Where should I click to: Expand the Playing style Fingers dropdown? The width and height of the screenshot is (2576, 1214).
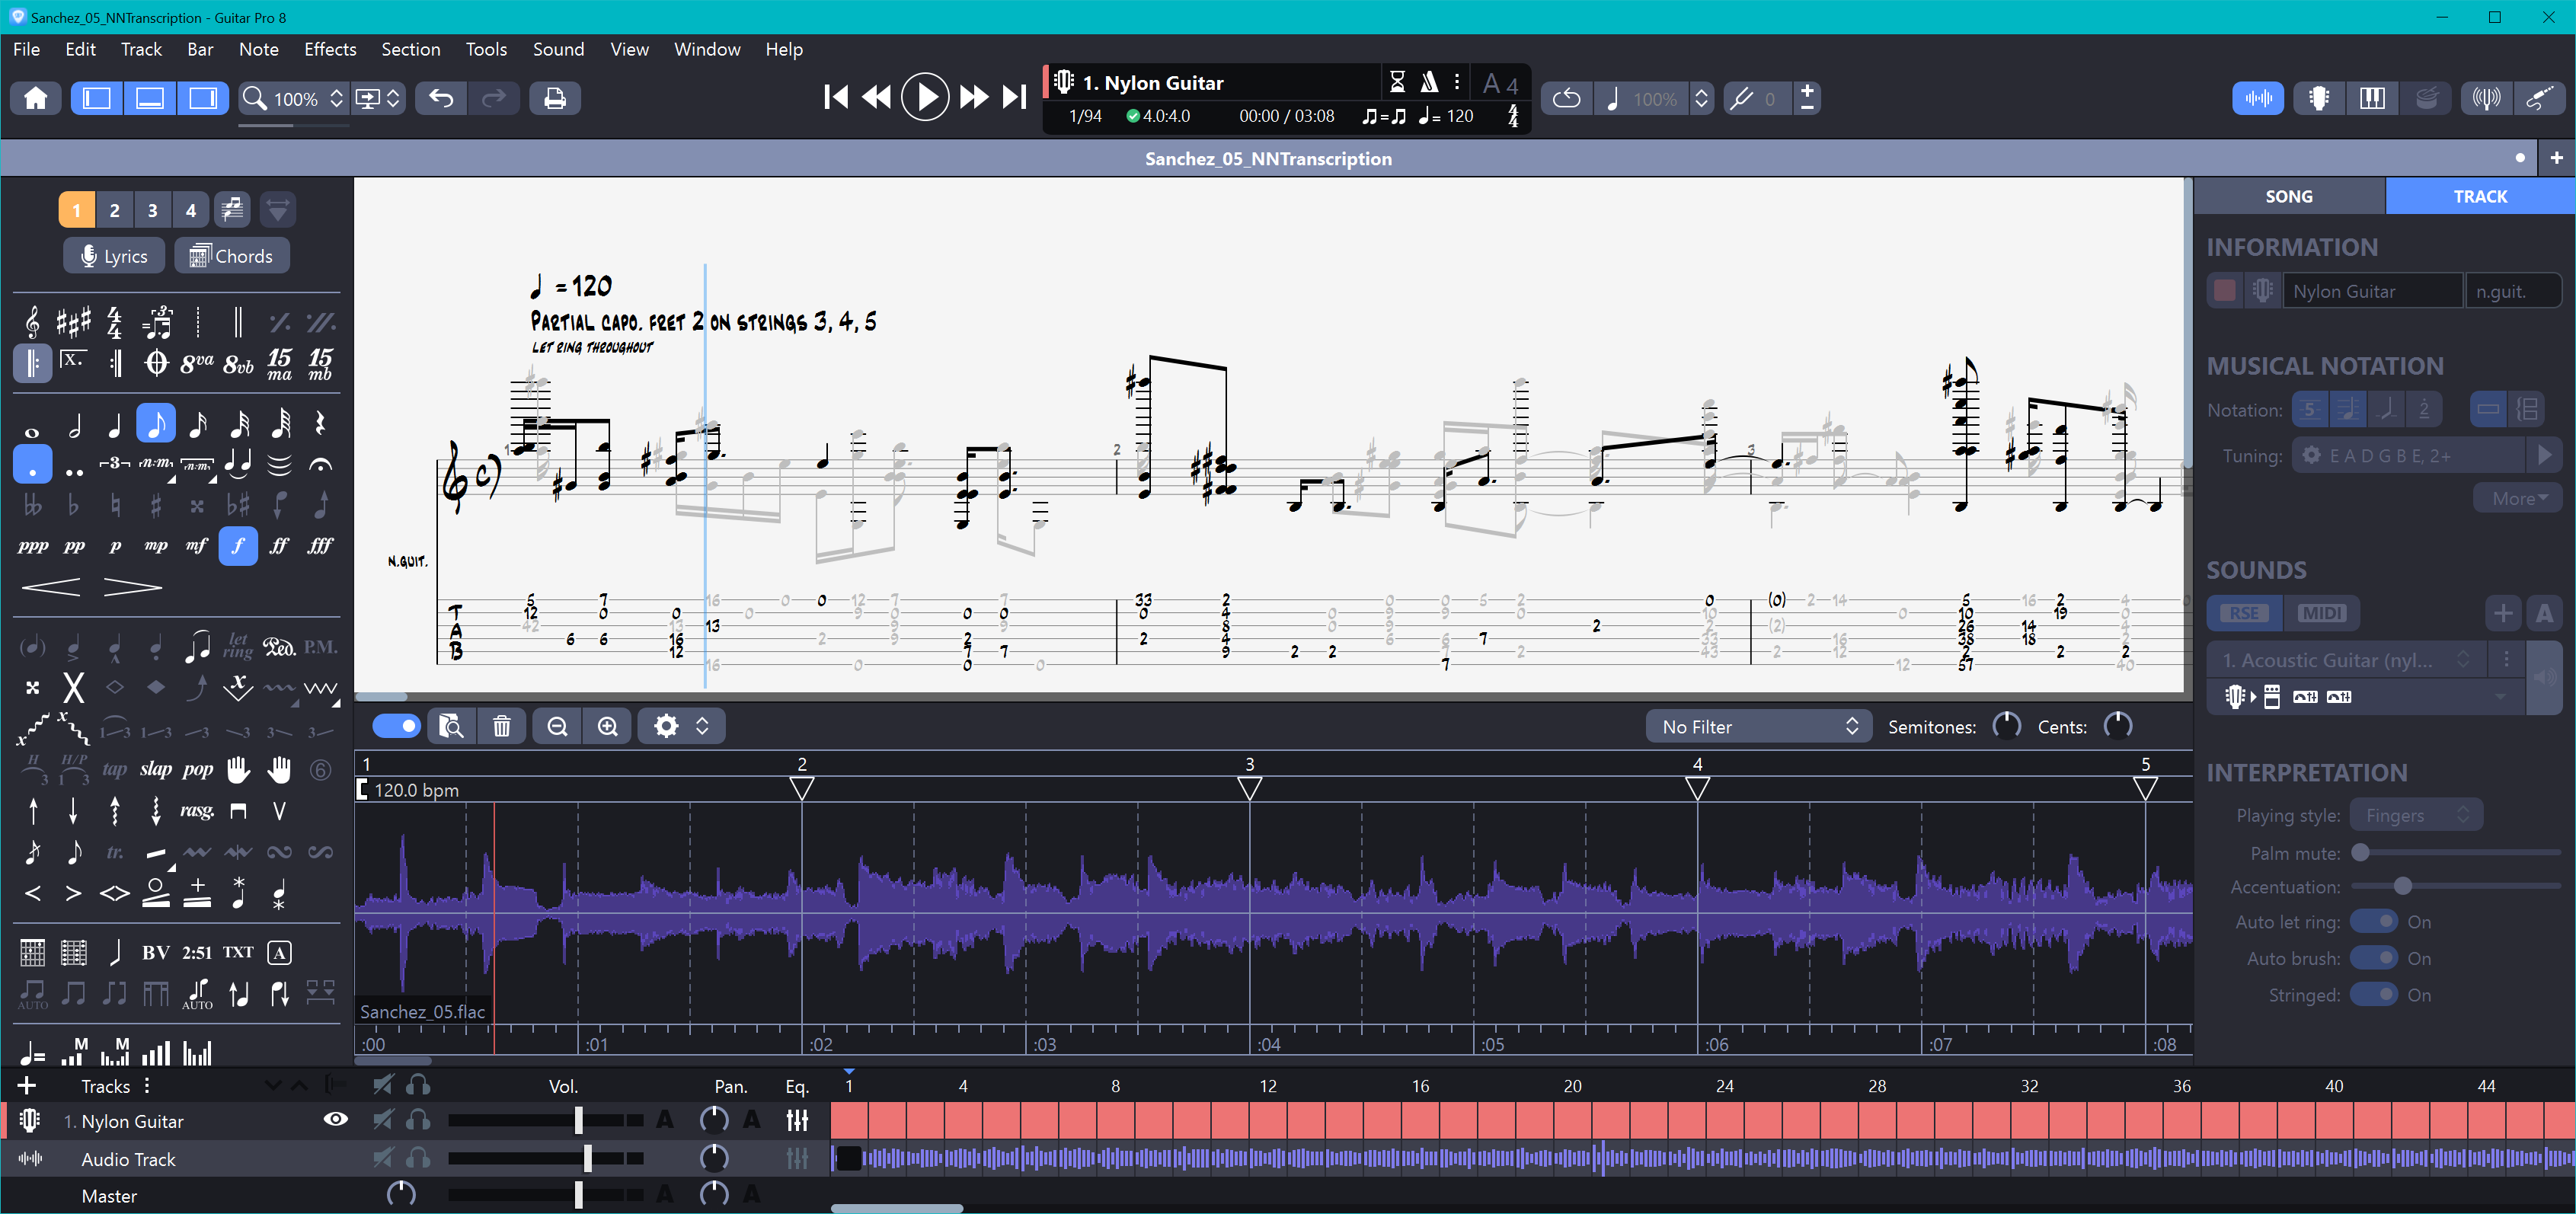click(2415, 815)
